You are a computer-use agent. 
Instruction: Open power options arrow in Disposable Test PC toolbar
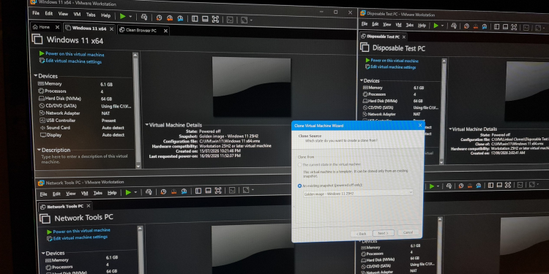[x=443, y=26]
